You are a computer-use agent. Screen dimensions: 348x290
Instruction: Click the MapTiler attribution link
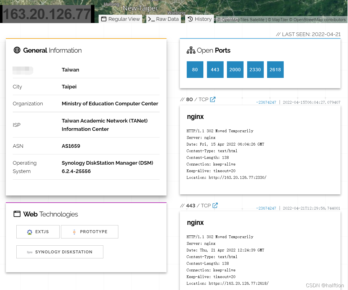278,20
